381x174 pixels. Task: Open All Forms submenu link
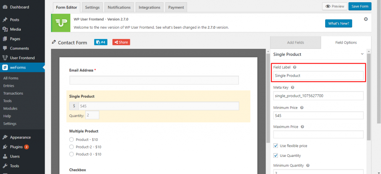pyautogui.click(x=11, y=78)
